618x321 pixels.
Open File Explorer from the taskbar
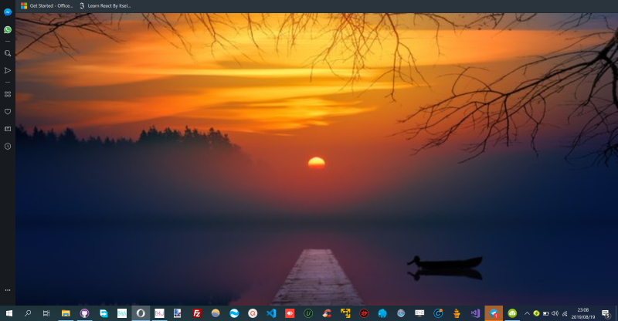coord(66,313)
